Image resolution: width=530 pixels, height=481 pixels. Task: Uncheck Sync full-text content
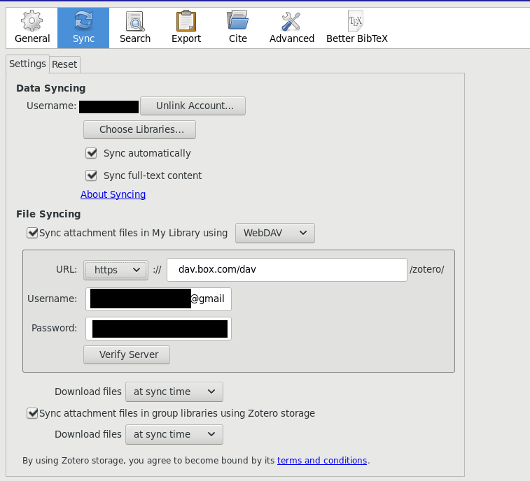[91, 175]
